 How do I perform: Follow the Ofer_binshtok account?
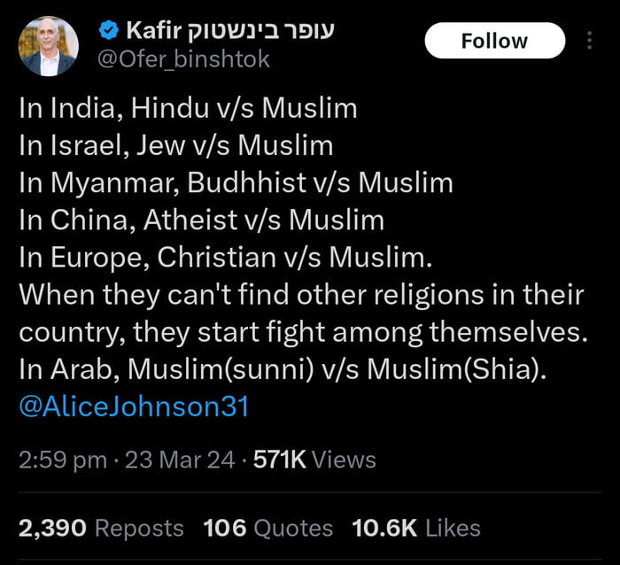pos(494,41)
